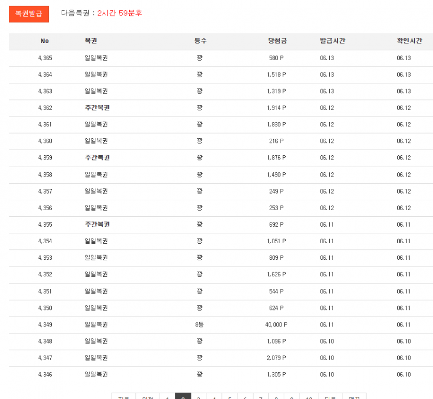
Task: Click issue date 06.13 in row 4,363
Action: click(327, 91)
